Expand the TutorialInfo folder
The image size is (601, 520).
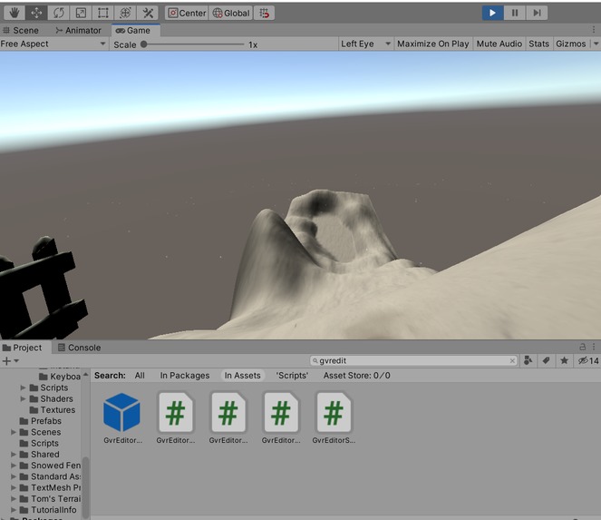(x=14, y=510)
